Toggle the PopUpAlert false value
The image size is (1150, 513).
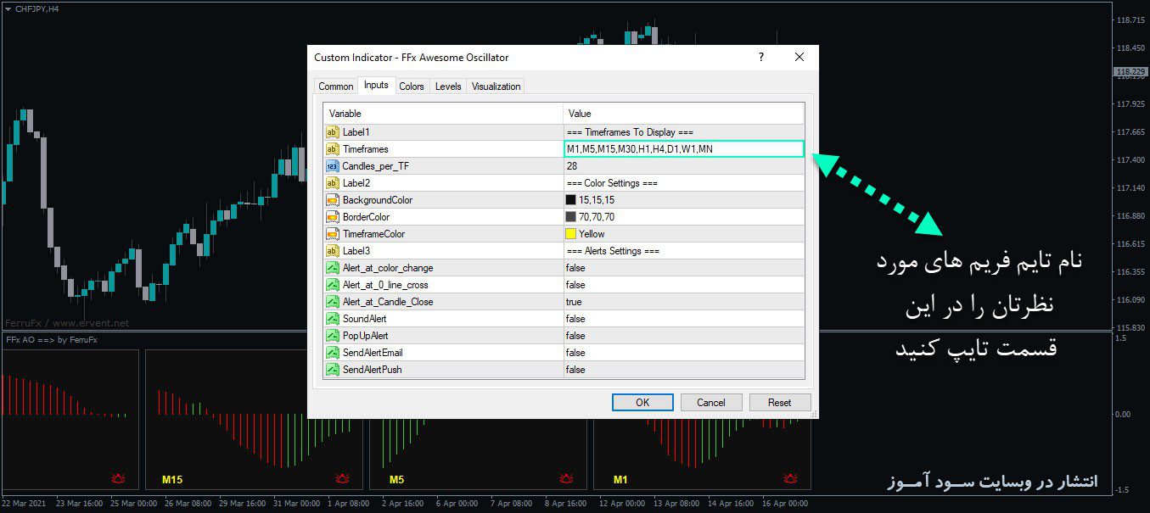coord(683,336)
